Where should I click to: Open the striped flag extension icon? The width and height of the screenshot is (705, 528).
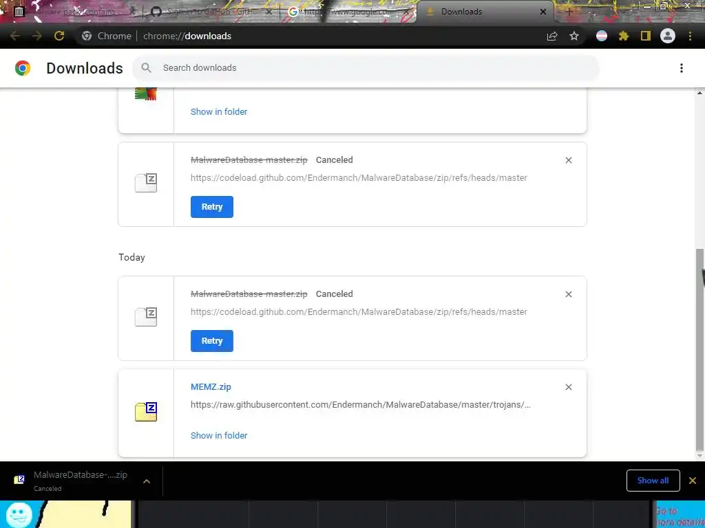tap(602, 36)
